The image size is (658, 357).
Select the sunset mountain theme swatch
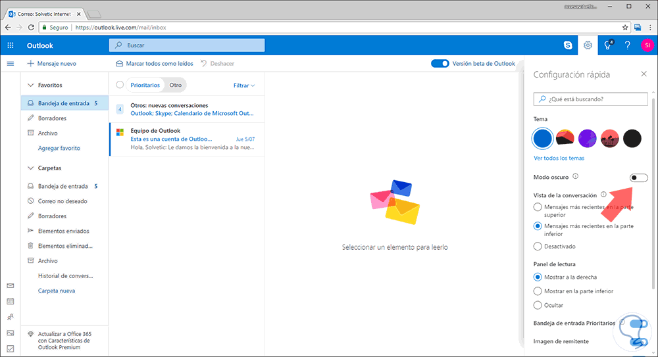point(565,138)
